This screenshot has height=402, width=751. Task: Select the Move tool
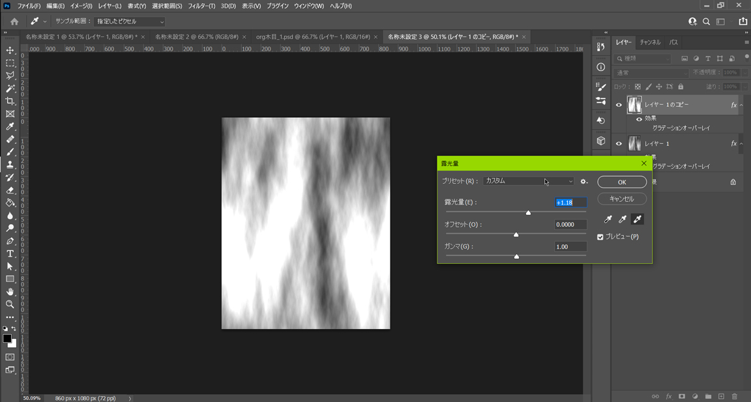click(x=10, y=50)
